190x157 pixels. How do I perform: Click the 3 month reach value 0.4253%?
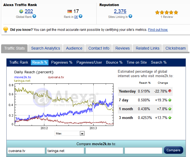(145, 118)
